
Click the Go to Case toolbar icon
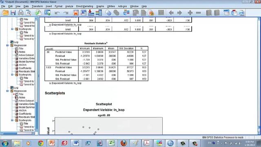point(83,13)
